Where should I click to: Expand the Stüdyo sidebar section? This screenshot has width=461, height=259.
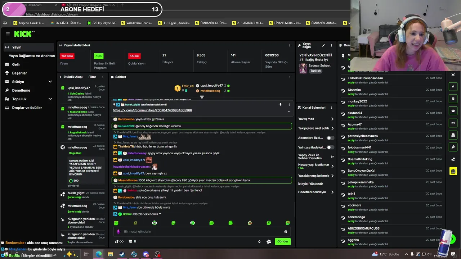click(x=29, y=82)
